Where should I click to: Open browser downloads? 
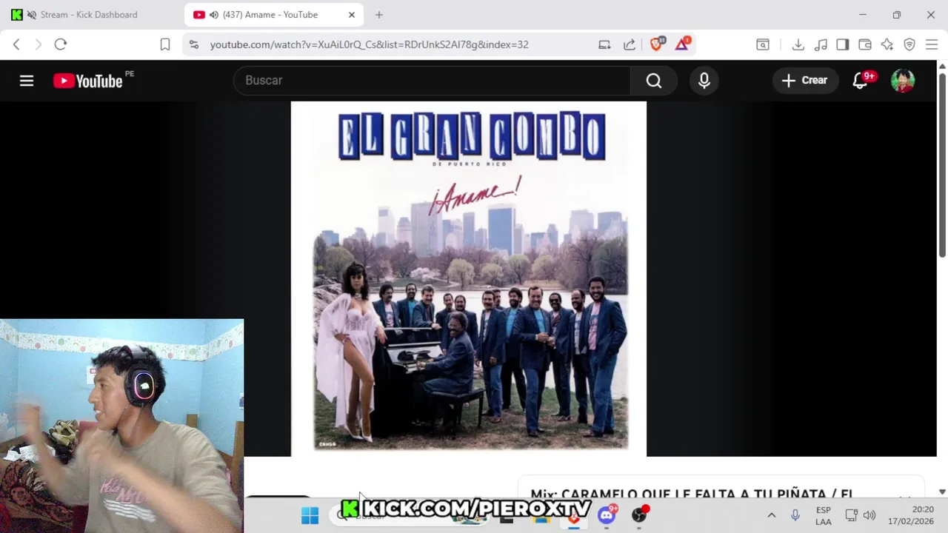coord(798,44)
